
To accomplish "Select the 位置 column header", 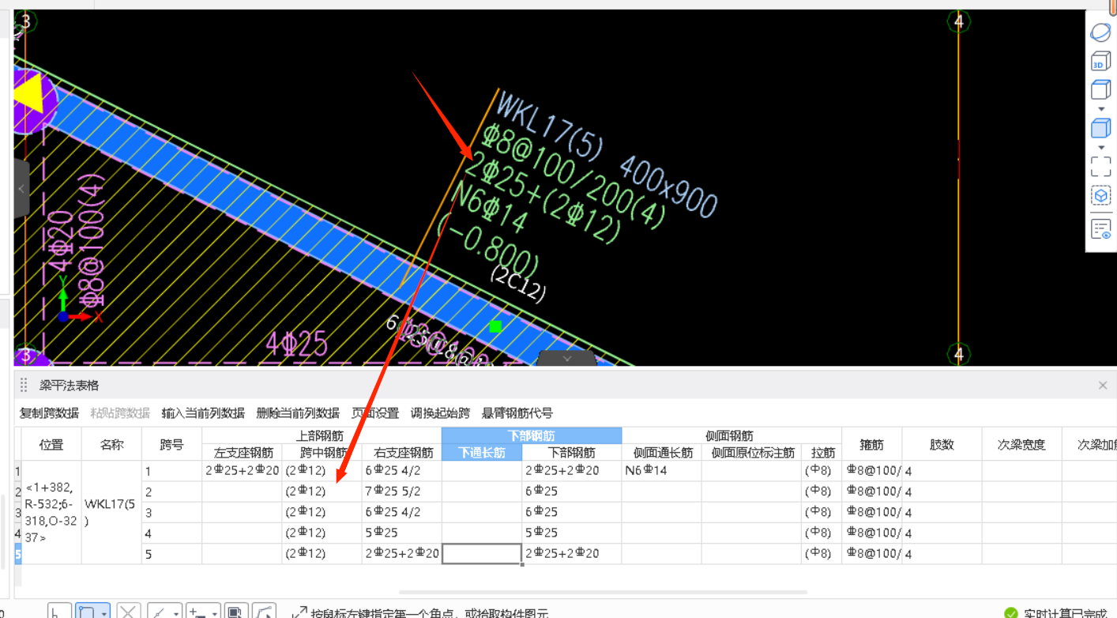I will point(51,444).
